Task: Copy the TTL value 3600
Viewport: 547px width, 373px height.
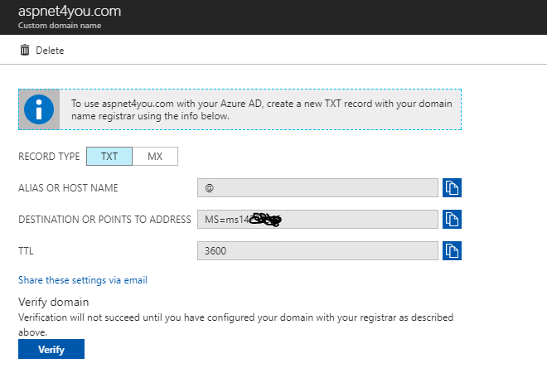Action: click(452, 250)
